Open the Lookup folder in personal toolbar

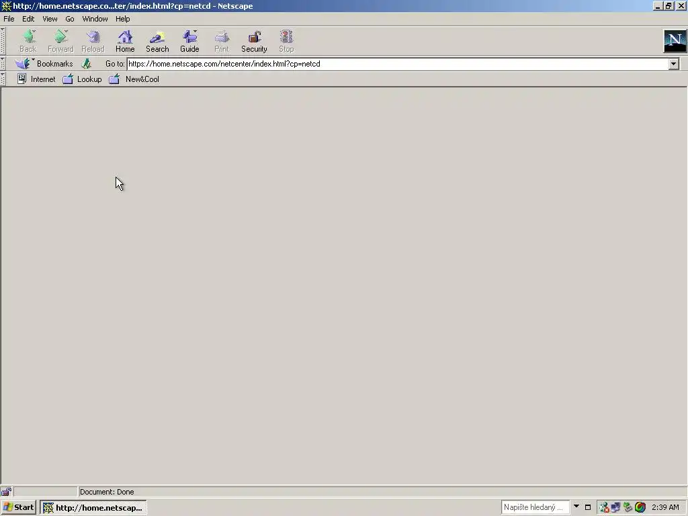(82, 79)
